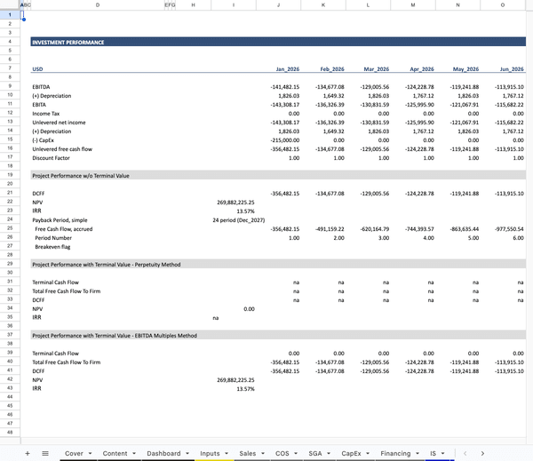
Task: Click the EBITDA Multiples Method section header
Action: pyautogui.click(x=115, y=336)
